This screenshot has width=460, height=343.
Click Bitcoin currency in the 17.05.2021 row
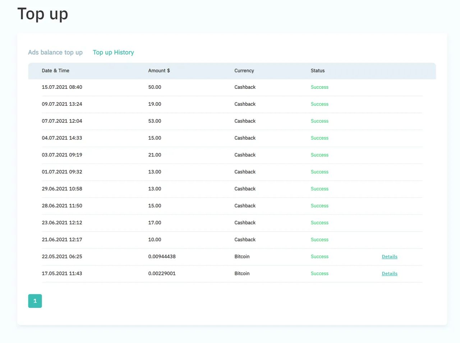(242, 273)
